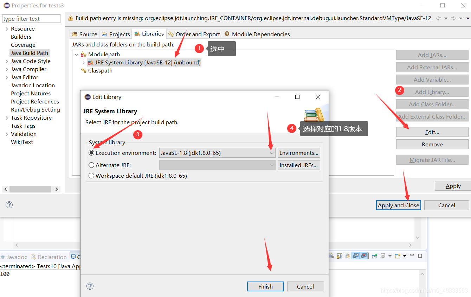This screenshot has height=297, width=471.
Task: Switch to the Source tab
Action: pos(84,34)
